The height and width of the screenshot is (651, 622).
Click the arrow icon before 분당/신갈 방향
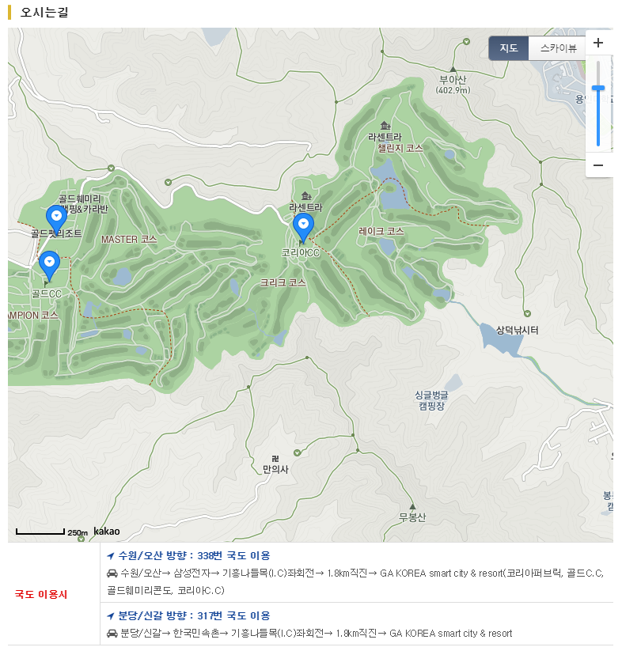pos(111,615)
